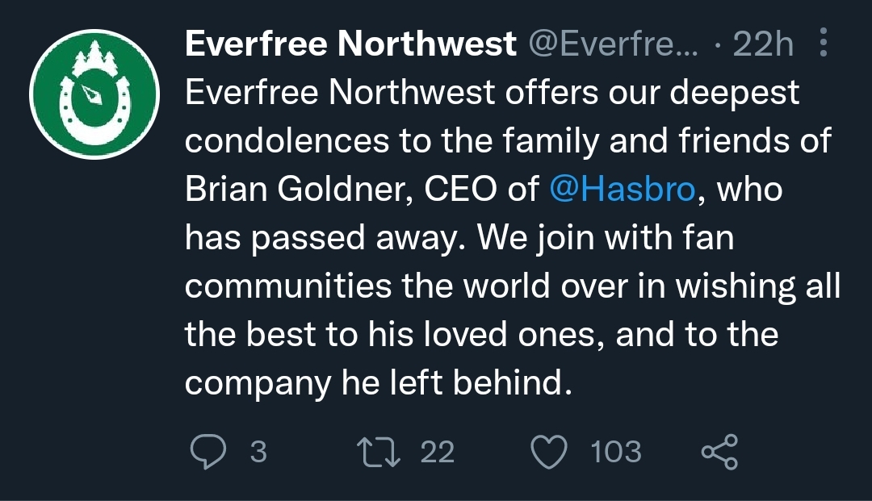
Task: Click the horseshoe logo inside the avatar
Action: (x=94, y=108)
